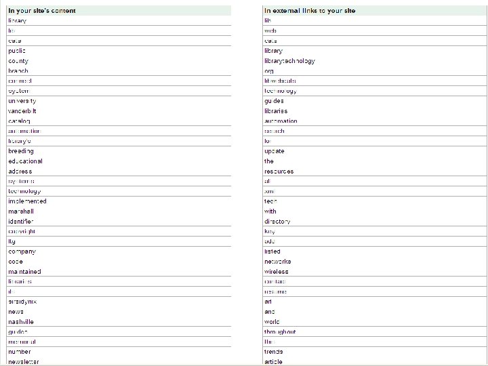Click 'libraries' in your site's content column
This screenshot has height=366, width=488.
tap(20, 282)
